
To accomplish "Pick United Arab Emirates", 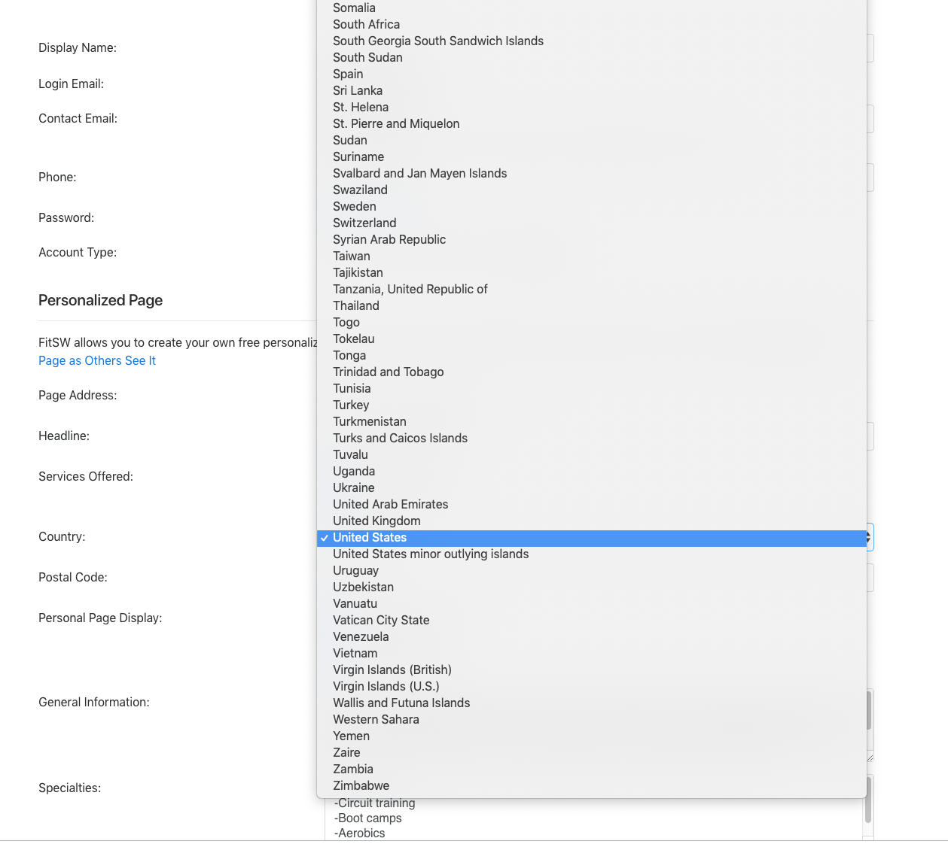I will click(x=592, y=505).
